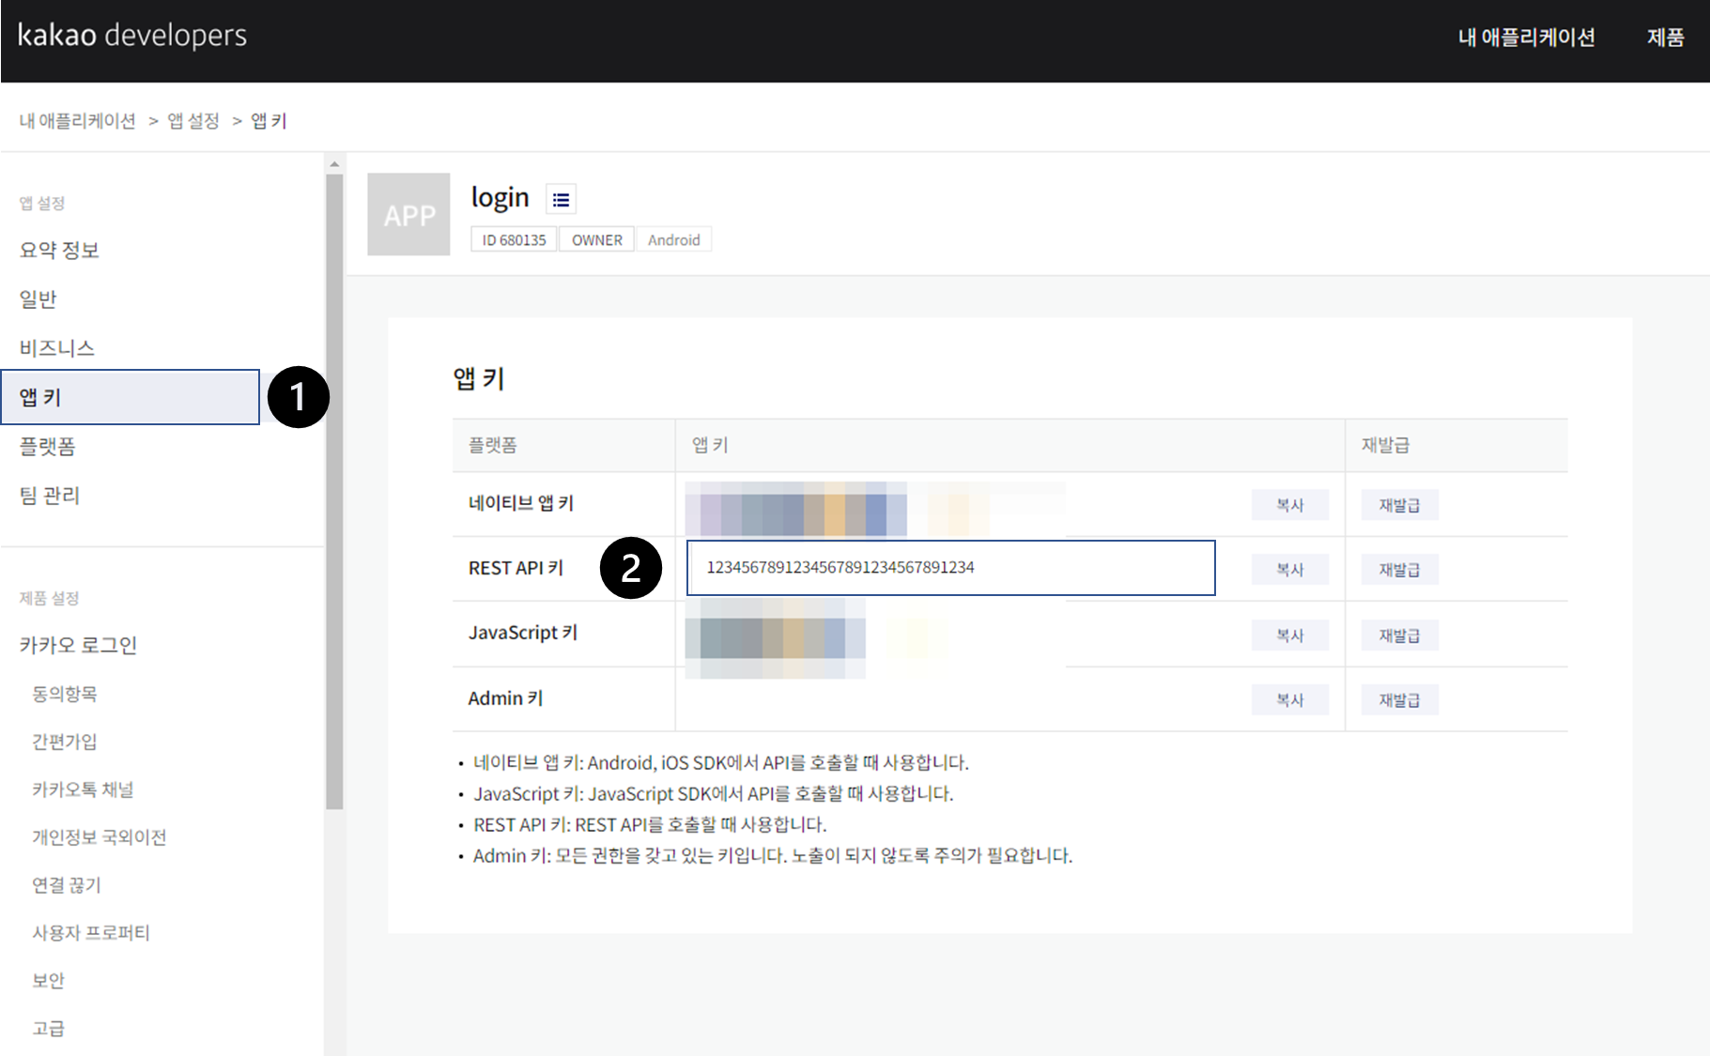Click the kakao developers logo
Viewport: 1710px width, 1056px height.
coord(132,36)
